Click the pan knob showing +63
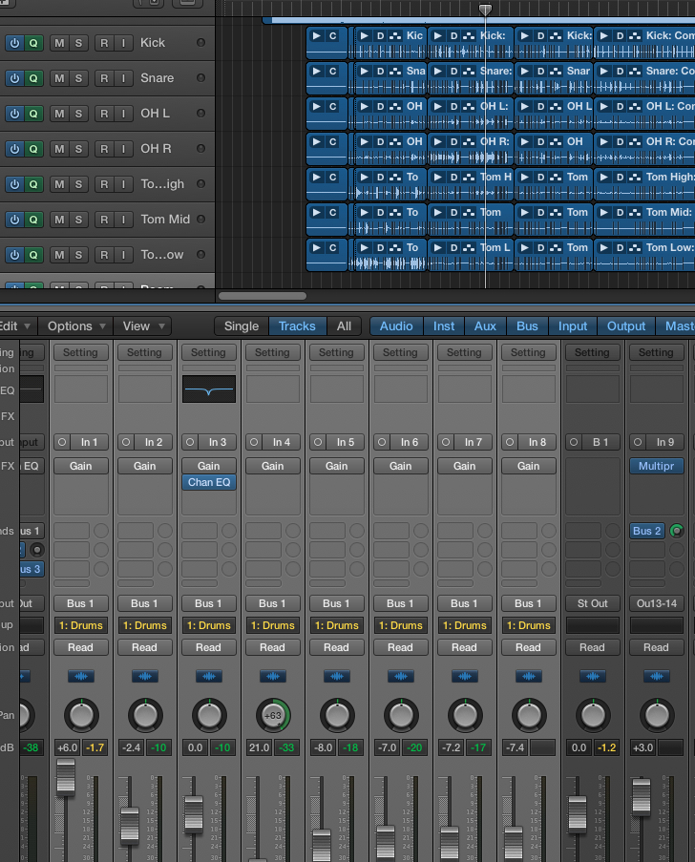This screenshot has height=862, width=695. pos(272,715)
